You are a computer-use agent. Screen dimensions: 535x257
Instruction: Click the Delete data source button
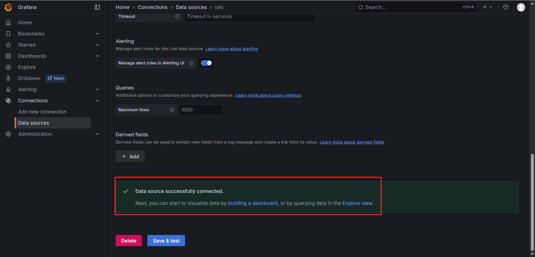coord(128,241)
